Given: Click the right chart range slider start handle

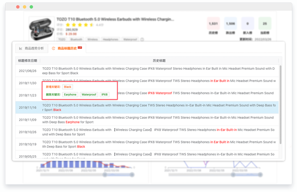Looking at the screenshot, I should 233,175.
